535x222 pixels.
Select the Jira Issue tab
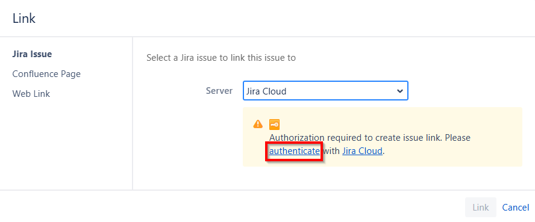coord(32,54)
